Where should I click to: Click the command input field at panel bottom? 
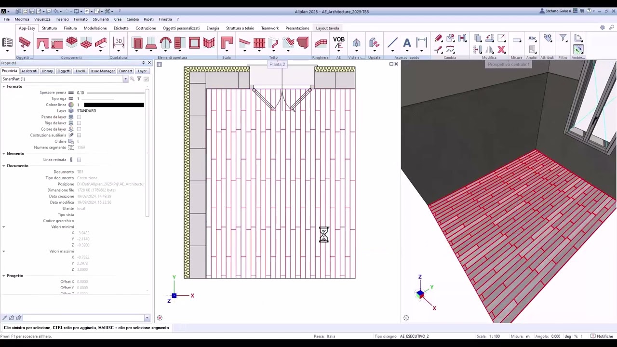pyautogui.click(x=83, y=318)
